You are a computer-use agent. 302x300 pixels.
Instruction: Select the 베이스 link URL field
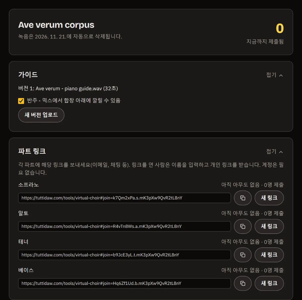pyautogui.click(x=125, y=283)
